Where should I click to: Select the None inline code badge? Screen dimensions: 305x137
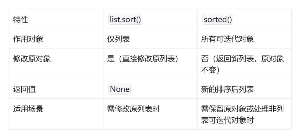click(x=119, y=89)
